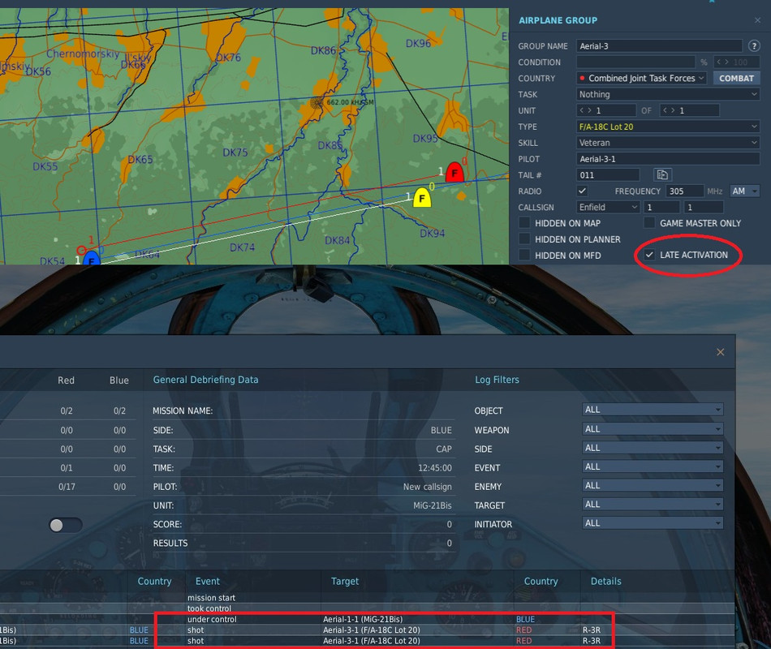
Task: Open the Side log filter dropdown
Action: tap(653, 448)
